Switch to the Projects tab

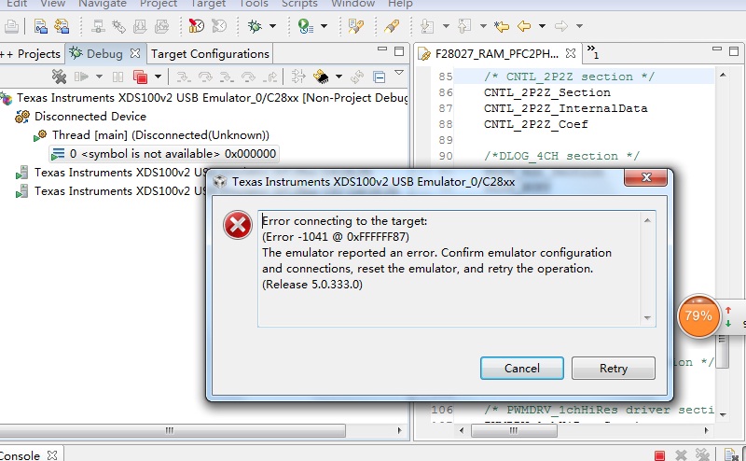pos(32,54)
